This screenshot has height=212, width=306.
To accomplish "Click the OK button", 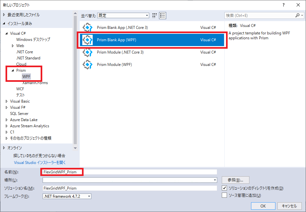I will 263,206.
